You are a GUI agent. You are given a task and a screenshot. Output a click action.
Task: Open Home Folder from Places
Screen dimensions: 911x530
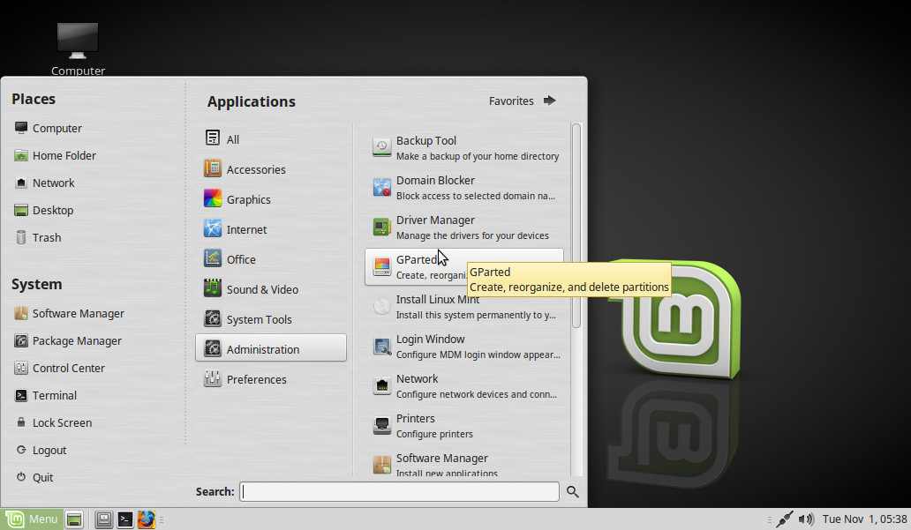(x=64, y=155)
